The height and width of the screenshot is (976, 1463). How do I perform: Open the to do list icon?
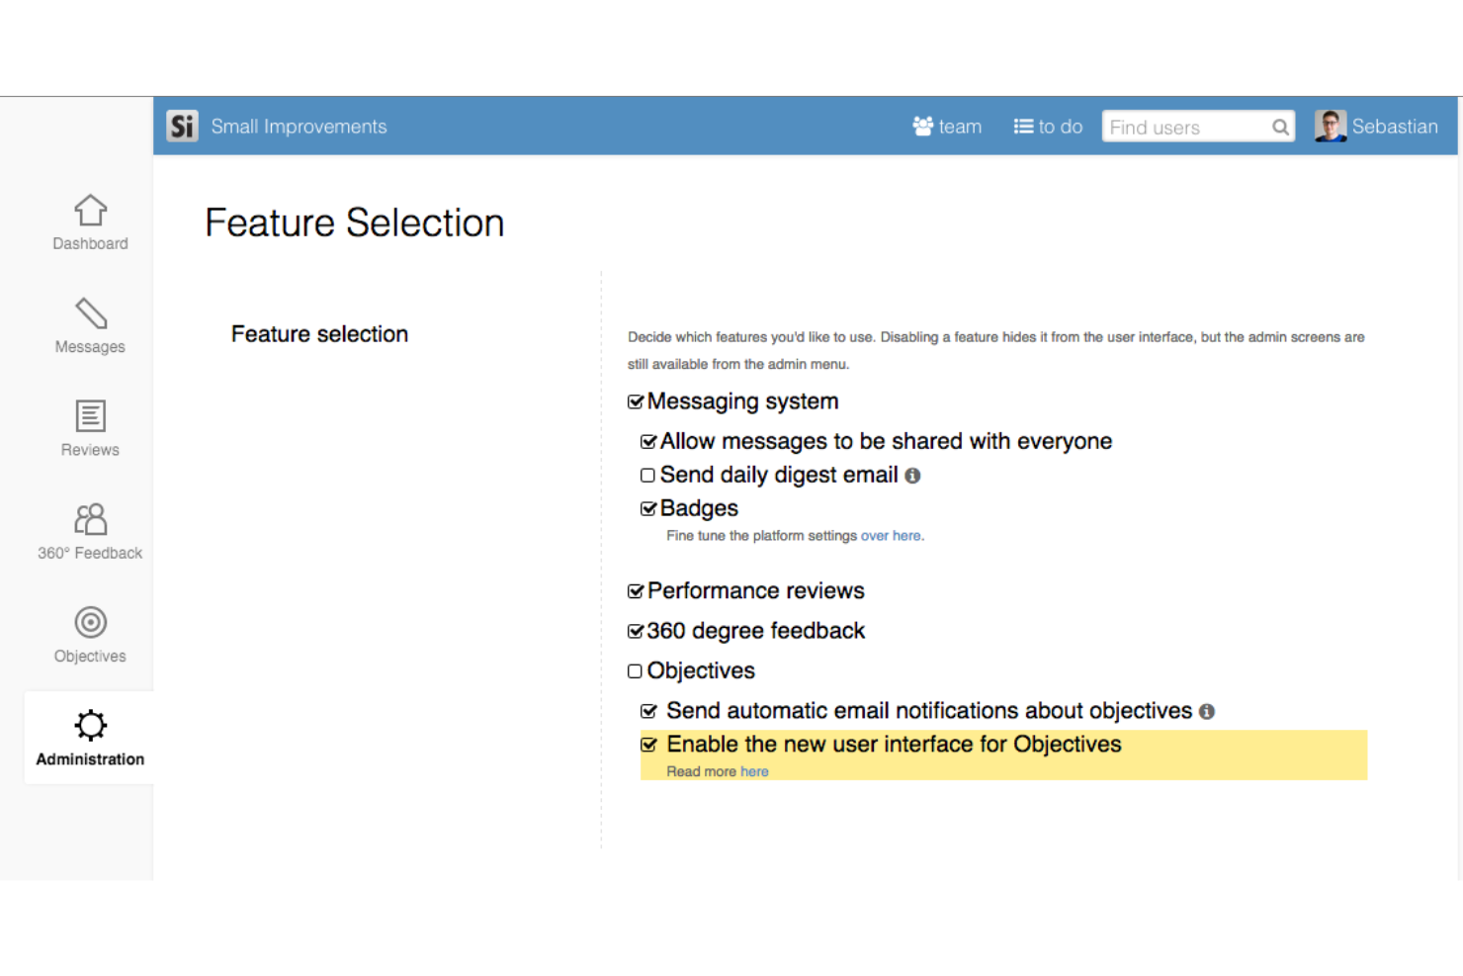point(1047,126)
